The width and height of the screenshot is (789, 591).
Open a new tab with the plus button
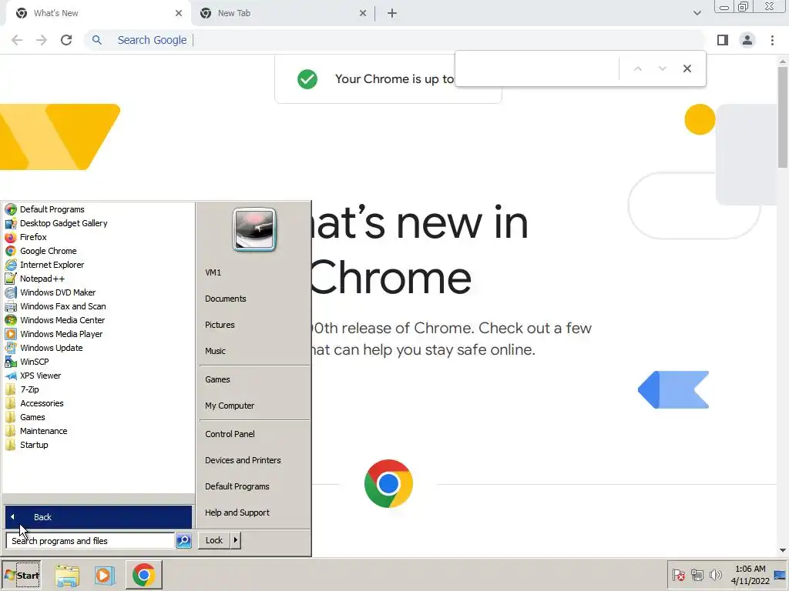pyautogui.click(x=392, y=13)
